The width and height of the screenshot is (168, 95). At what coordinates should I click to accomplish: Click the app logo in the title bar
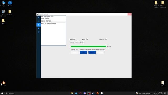38,14
